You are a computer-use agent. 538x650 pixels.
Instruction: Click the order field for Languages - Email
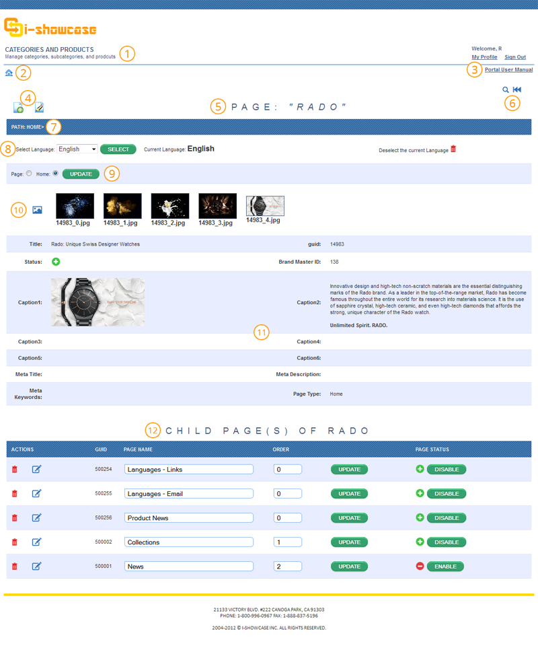point(287,493)
